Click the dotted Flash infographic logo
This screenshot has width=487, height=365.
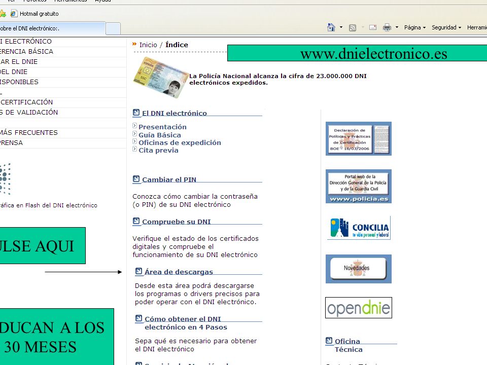pyautogui.click(x=5, y=179)
